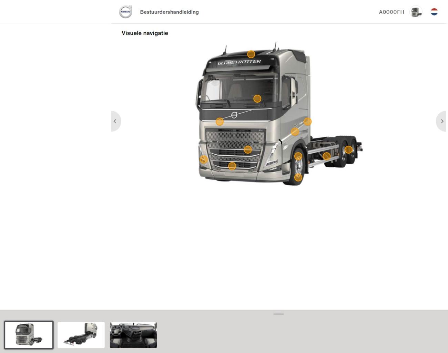
Task: Choose the cab interior view thumbnail
Action: click(x=133, y=335)
